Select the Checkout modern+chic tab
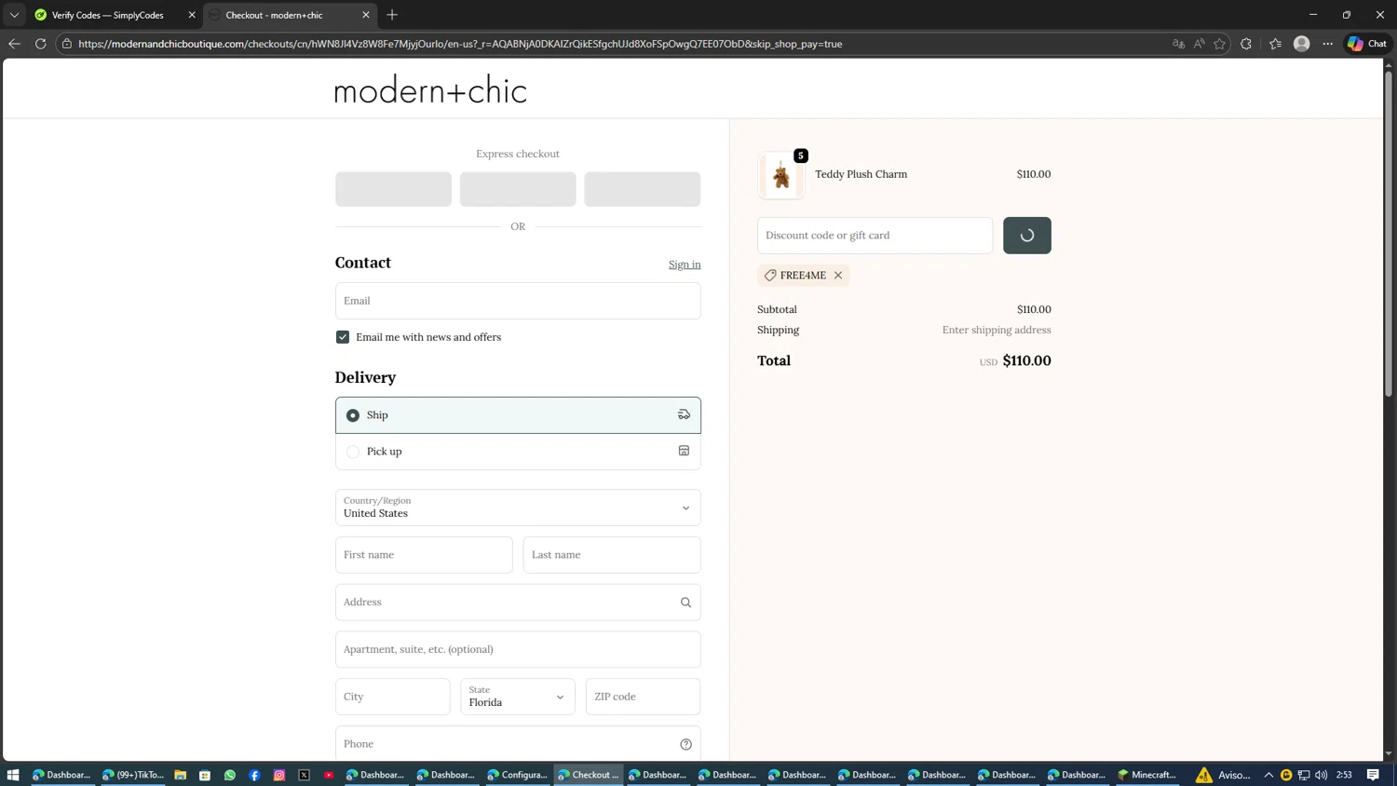1397x786 pixels. pyautogui.click(x=289, y=15)
